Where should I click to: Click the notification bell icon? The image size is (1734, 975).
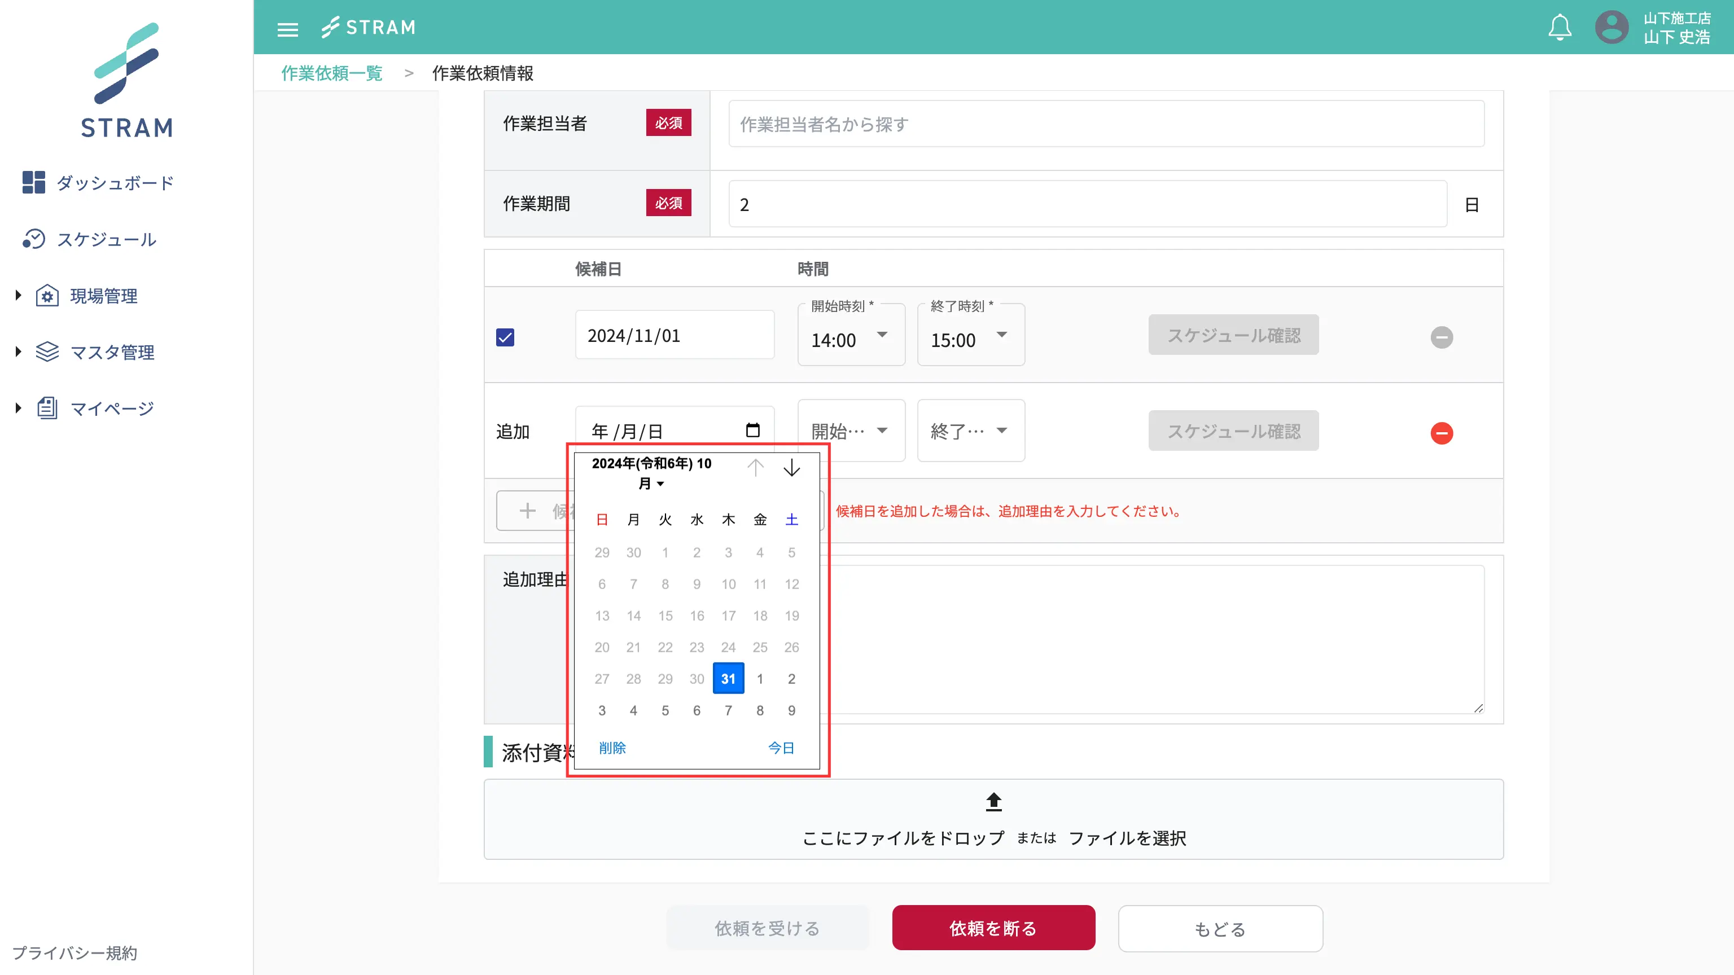(1559, 28)
